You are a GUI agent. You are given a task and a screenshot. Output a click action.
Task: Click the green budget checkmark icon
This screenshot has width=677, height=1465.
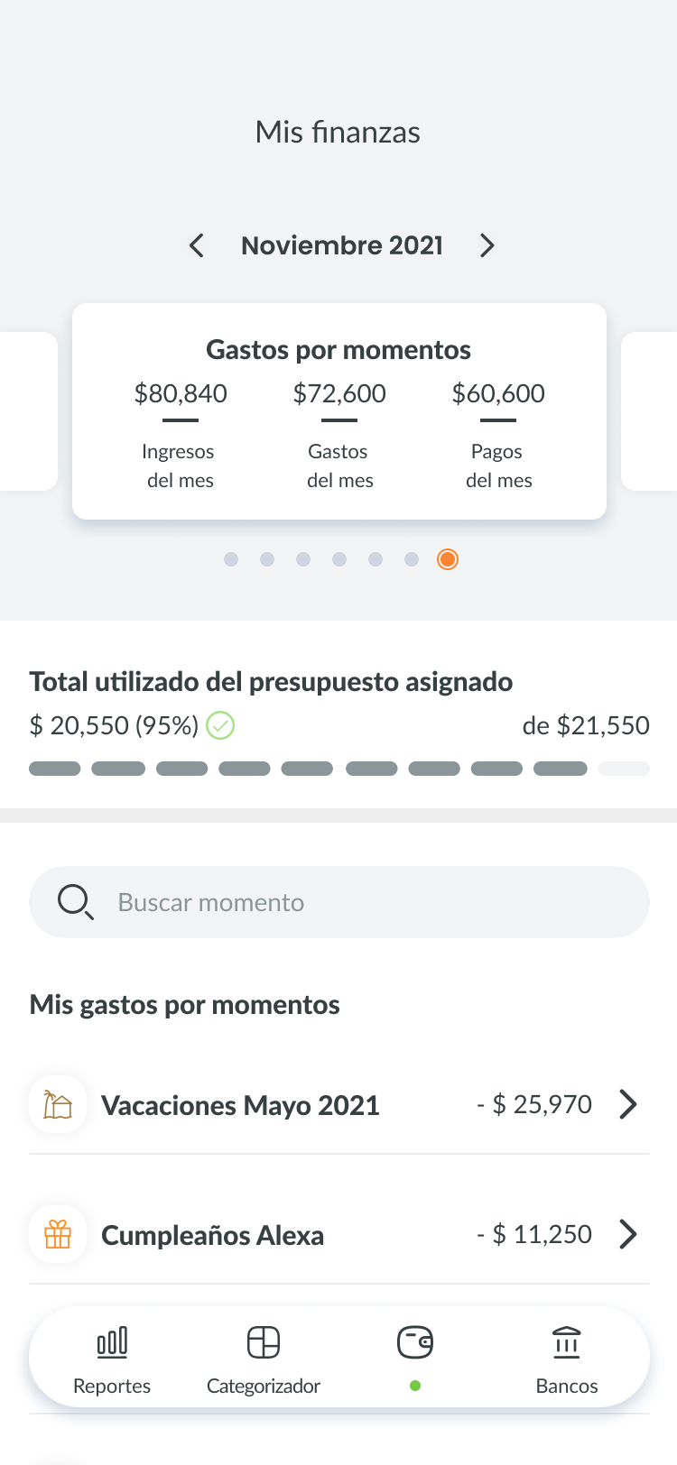click(x=220, y=725)
